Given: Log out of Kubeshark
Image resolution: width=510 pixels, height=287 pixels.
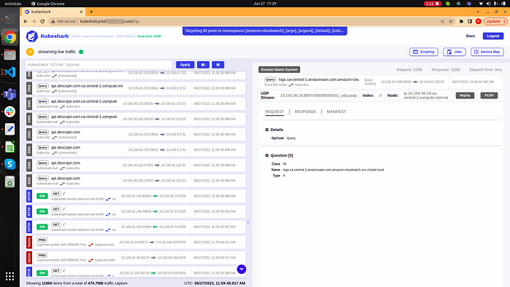Looking at the screenshot, I should pos(493,36).
